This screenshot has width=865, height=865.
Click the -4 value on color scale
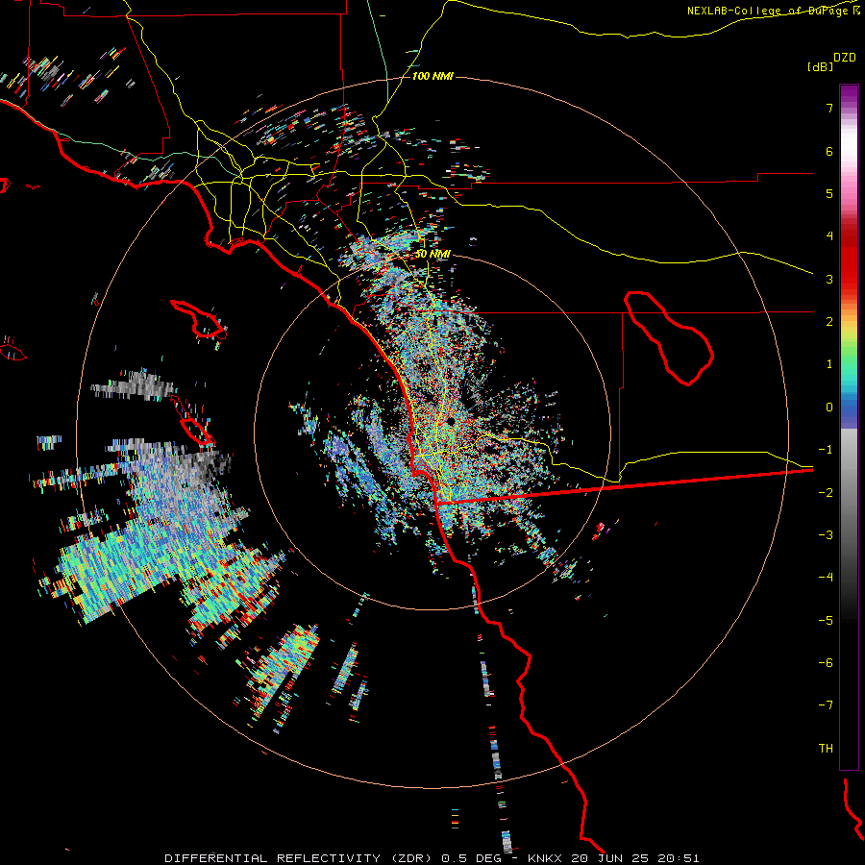coord(826,578)
